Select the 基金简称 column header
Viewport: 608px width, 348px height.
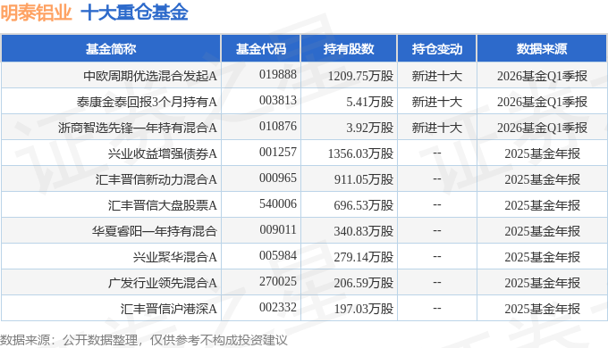click(111, 49)
